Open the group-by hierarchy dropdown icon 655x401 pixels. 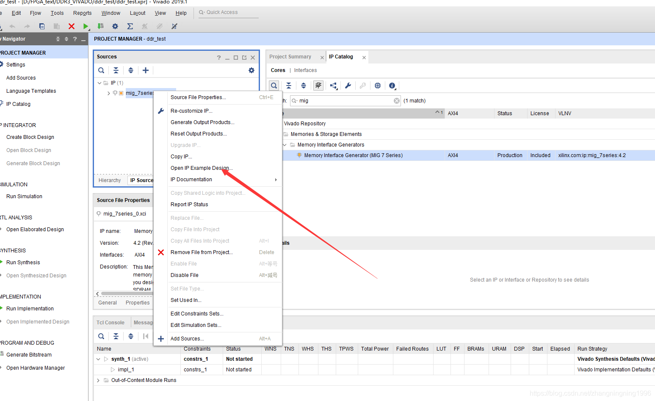(334, 86)
